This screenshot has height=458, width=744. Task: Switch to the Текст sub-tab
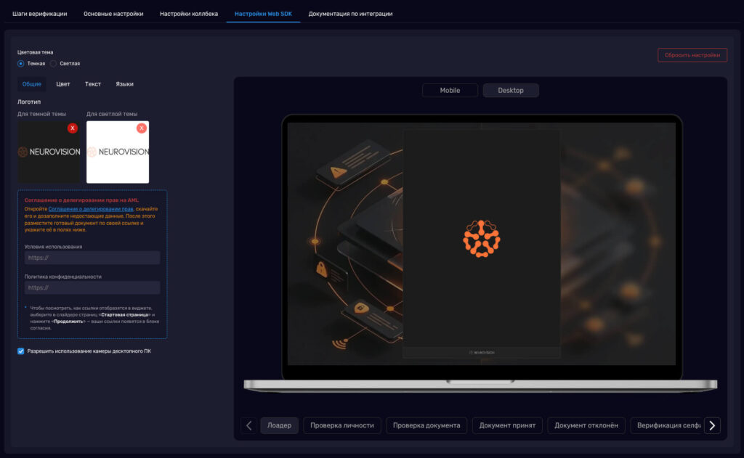tap(93, 84)
